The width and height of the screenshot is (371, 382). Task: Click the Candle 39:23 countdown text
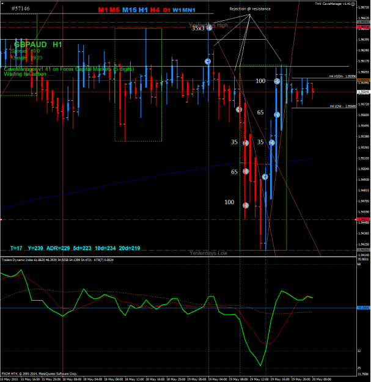[27, 57]
